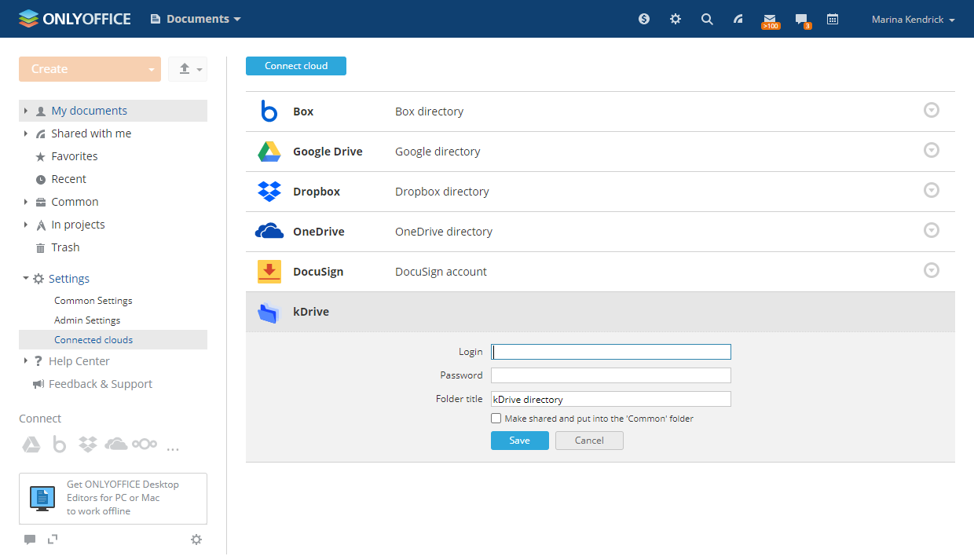The image size is (974, 556).
Task: Connect Google Drive from sidebar icons
Action: click(31, 444)
